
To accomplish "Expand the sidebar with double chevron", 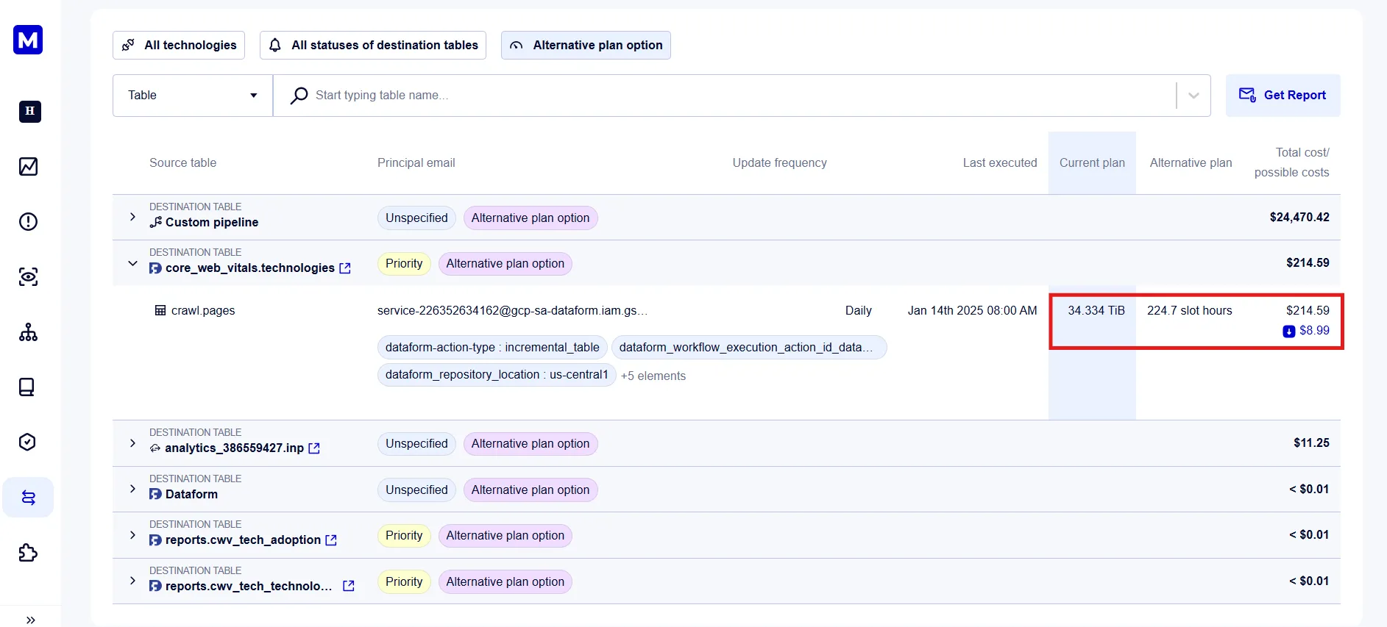I will [30, 620].
